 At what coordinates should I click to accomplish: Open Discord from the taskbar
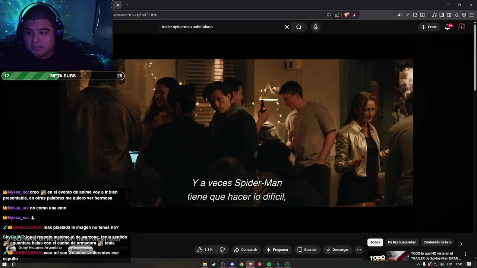(x=232, y=264)
